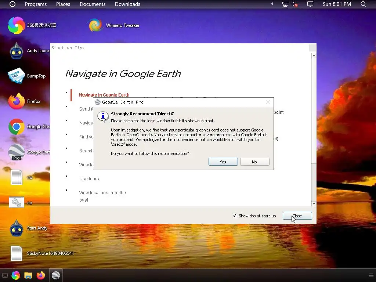The width and height of the screenshot is (376, 282).
Task: Click the tips scrollbar down arrow
Action: pos(314,203)
